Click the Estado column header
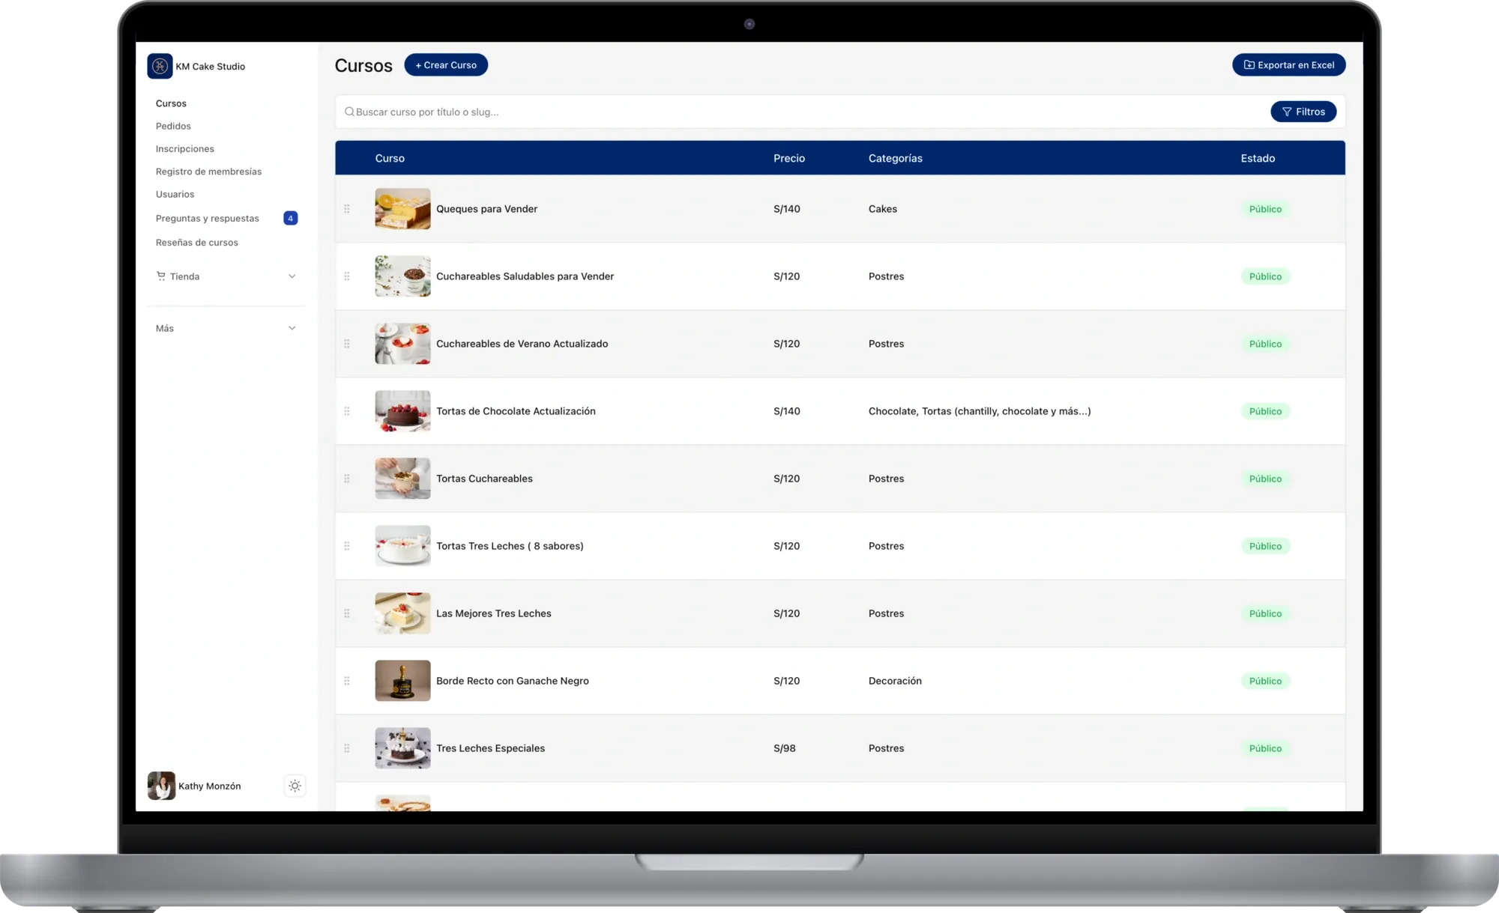 [x=1258, y=158]
